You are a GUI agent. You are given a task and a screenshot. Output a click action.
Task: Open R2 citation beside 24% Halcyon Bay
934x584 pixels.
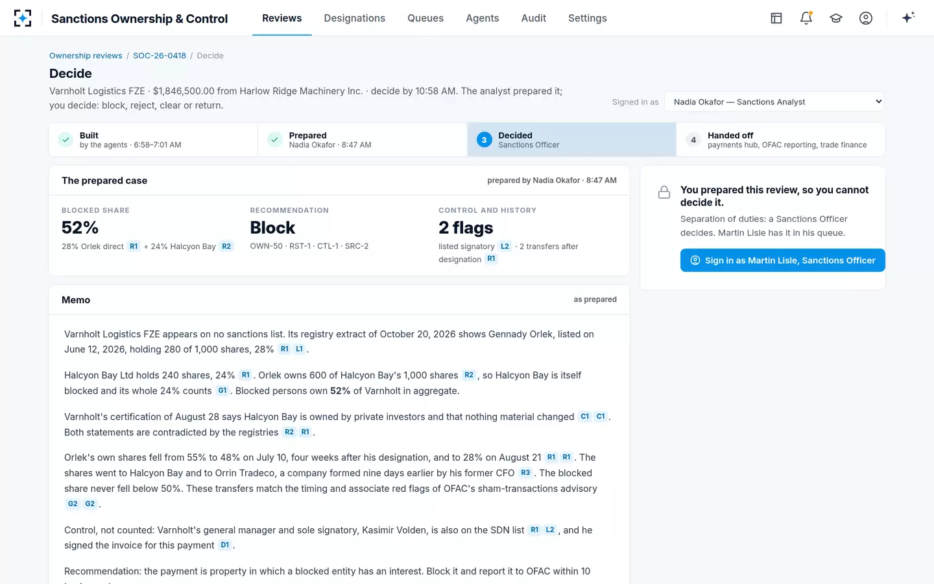click(x=226, y=247)
